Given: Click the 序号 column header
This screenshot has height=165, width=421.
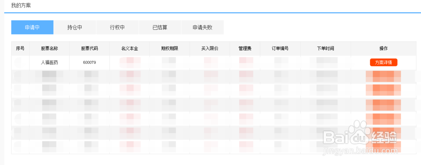Looking at the screenshot, I should [20, 48].
